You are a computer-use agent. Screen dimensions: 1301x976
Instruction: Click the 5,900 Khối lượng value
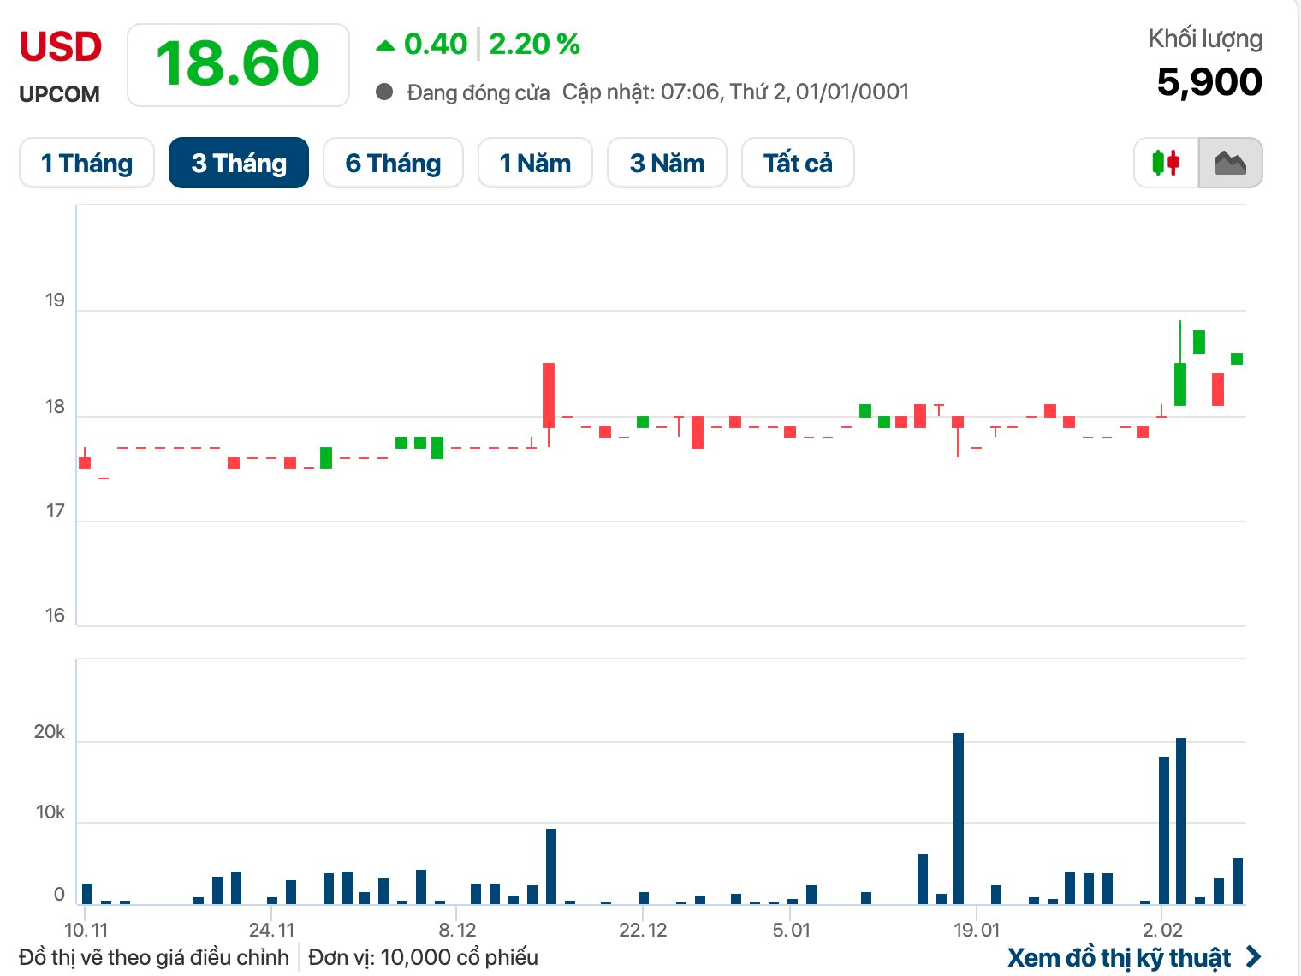pyautogui.click(x=1209, y=82)
